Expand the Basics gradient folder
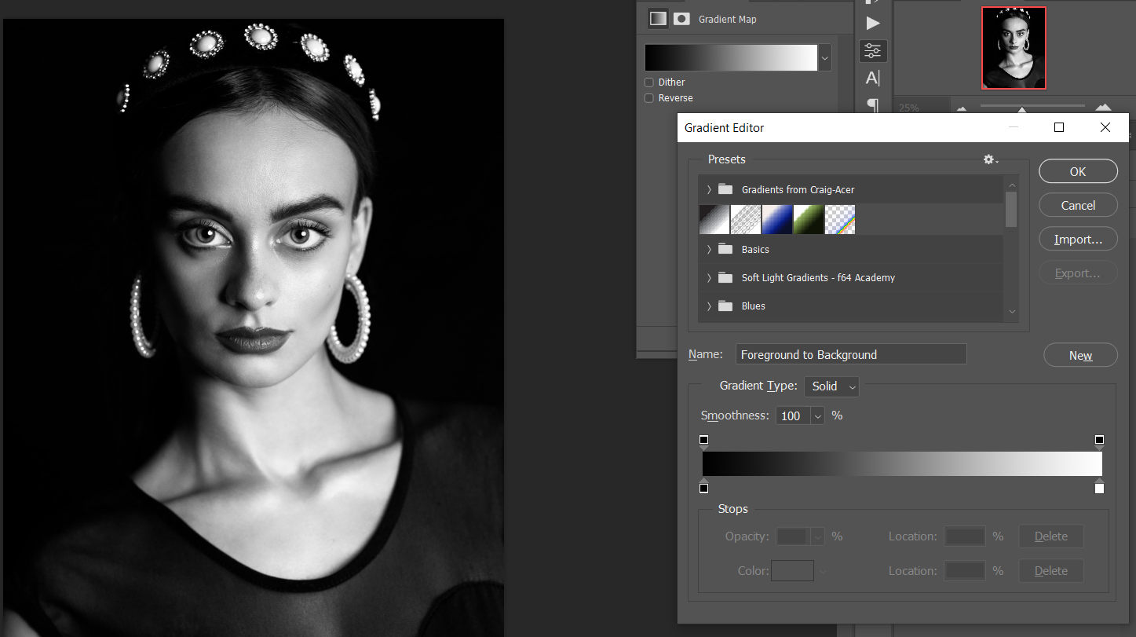This screenshot has width=1136, height=637. pos(709,250)
